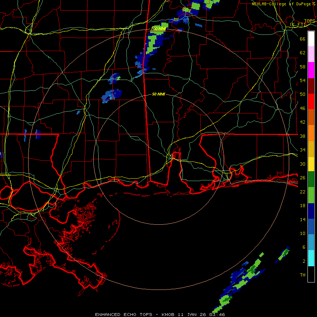This screenshot has height=317, width=317.
Task: Pick the cyan legend swatch
Action: click(x=311, y=258)
